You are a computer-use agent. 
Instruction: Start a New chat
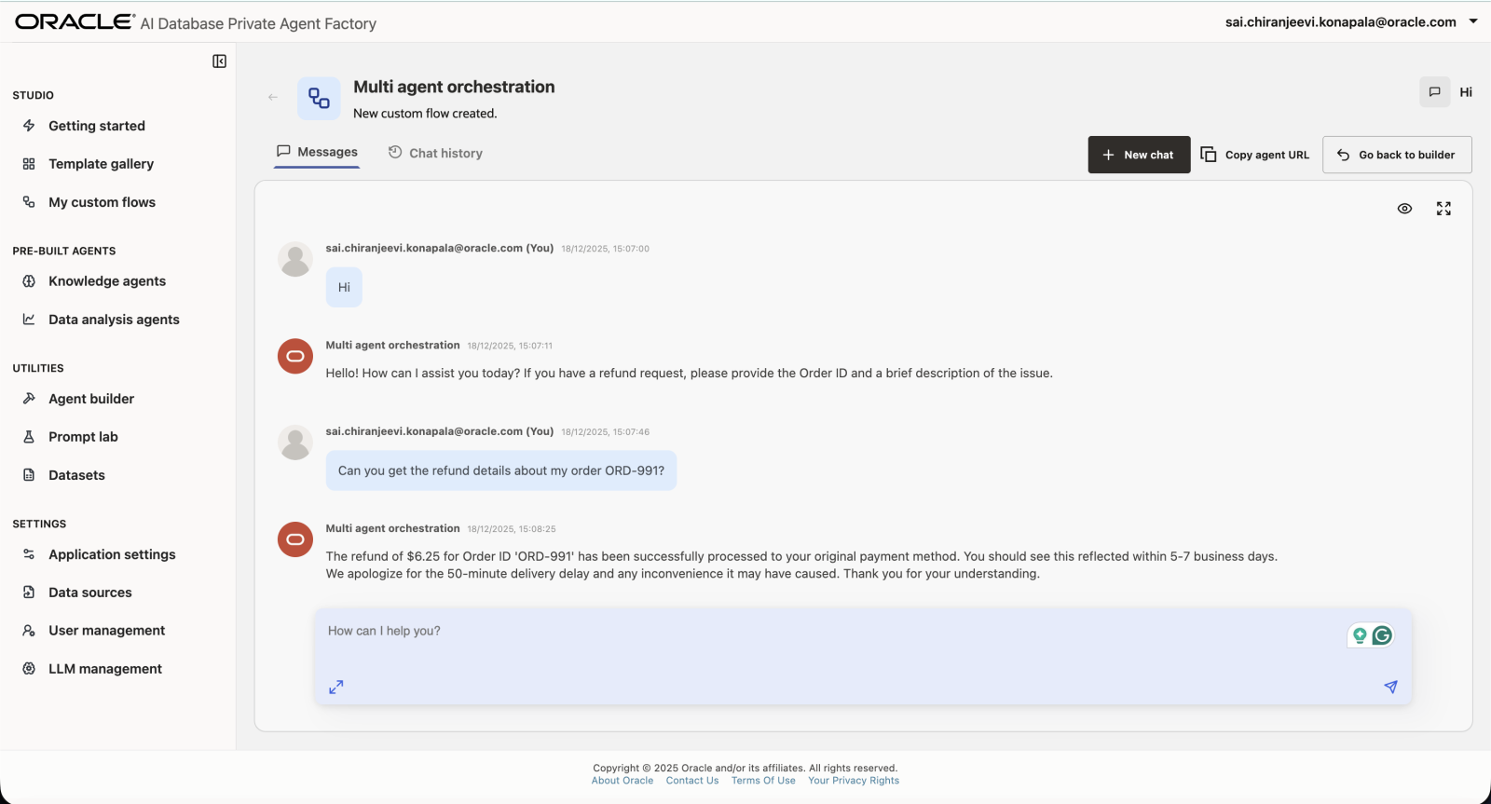[x=1139, y=155]
